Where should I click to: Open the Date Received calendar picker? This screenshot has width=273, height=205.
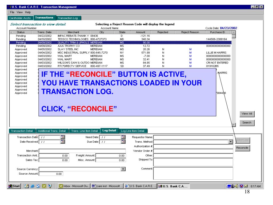click(x=63, y=141)
